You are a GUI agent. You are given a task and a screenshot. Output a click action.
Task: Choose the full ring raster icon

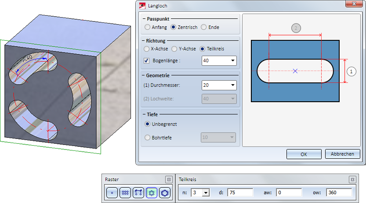click(x=165, y=193)
